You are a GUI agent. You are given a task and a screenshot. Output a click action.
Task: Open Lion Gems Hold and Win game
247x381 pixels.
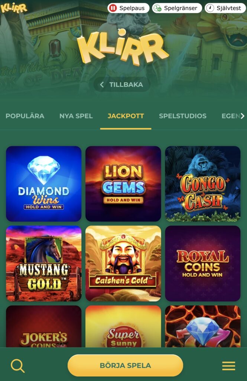pos(123,184)
